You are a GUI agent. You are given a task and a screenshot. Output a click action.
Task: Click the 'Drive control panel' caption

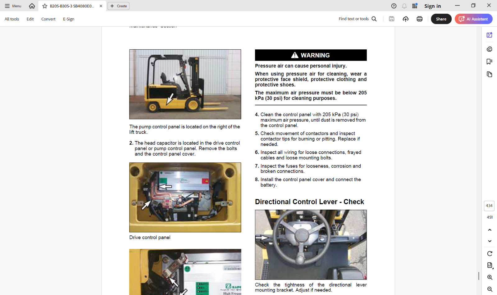tap(150, 238)
